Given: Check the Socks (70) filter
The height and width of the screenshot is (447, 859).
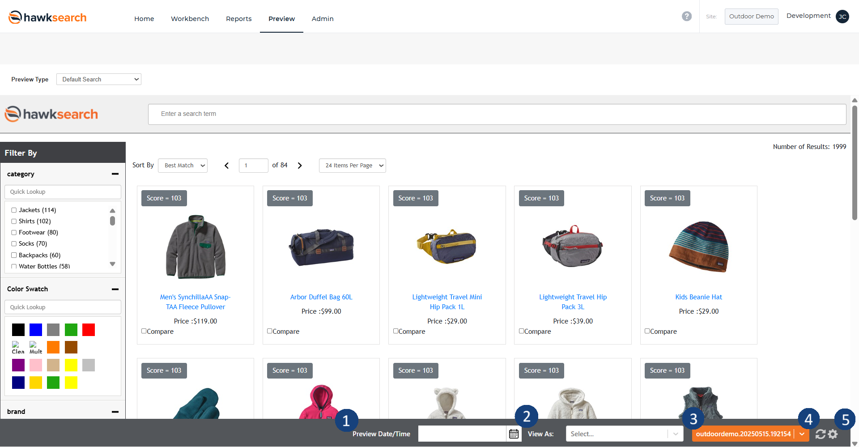Looking at the screenshot, I should tap(14, 244).
